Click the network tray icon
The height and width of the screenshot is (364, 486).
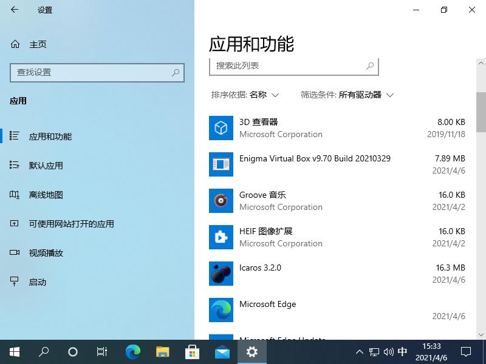(x=374, y=352)
